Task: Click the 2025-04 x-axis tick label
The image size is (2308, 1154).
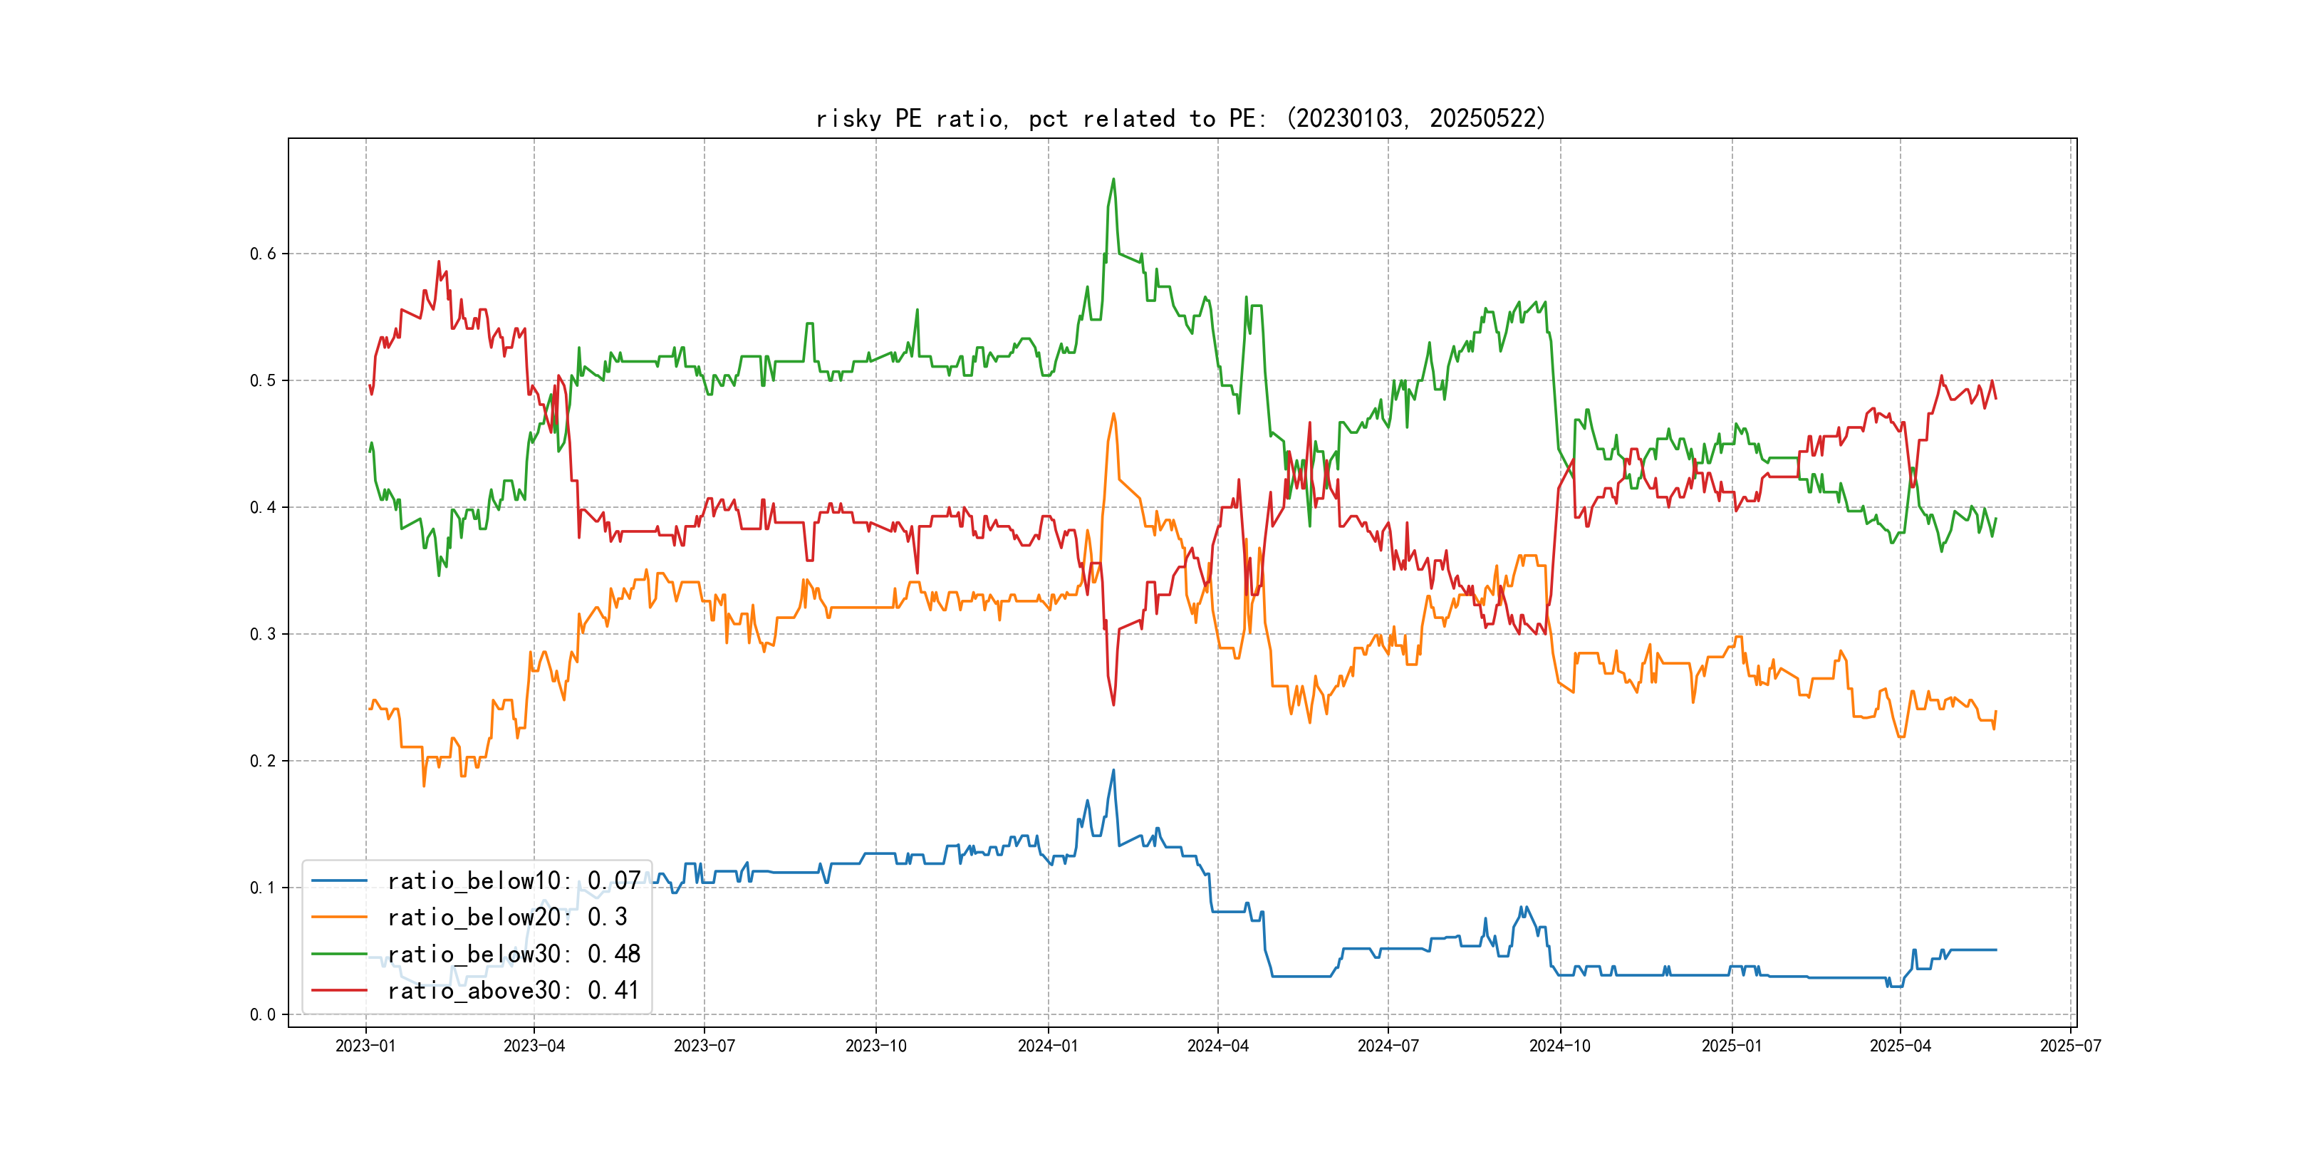Action: click(1901, 1046)
